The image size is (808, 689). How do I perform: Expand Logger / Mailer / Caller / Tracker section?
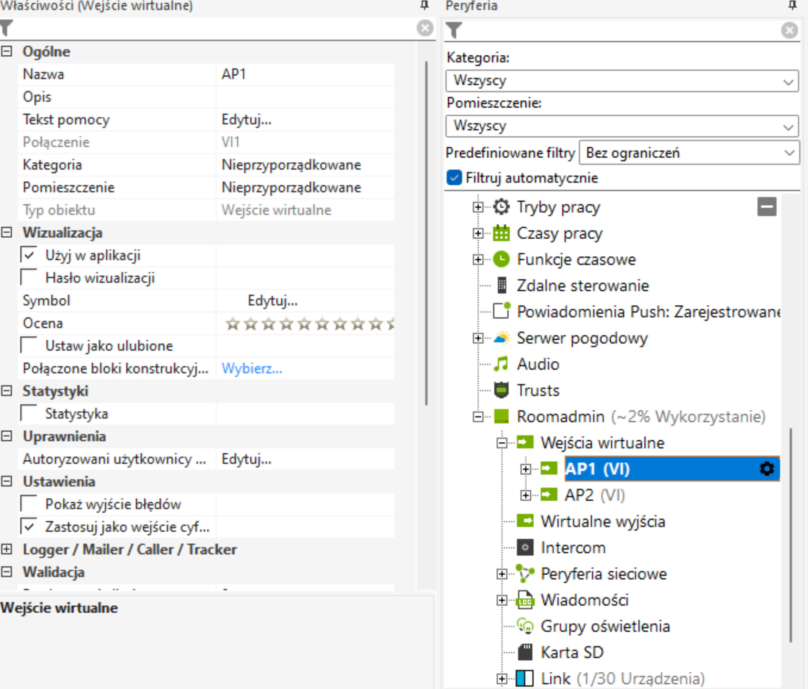click(x=7, y=549)
